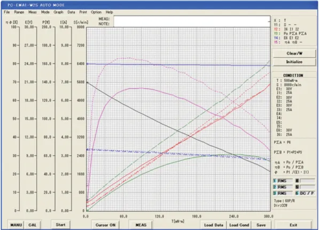Click the MEAS button
The height and width of the screenshot is (230, 320).
(141, 225)
